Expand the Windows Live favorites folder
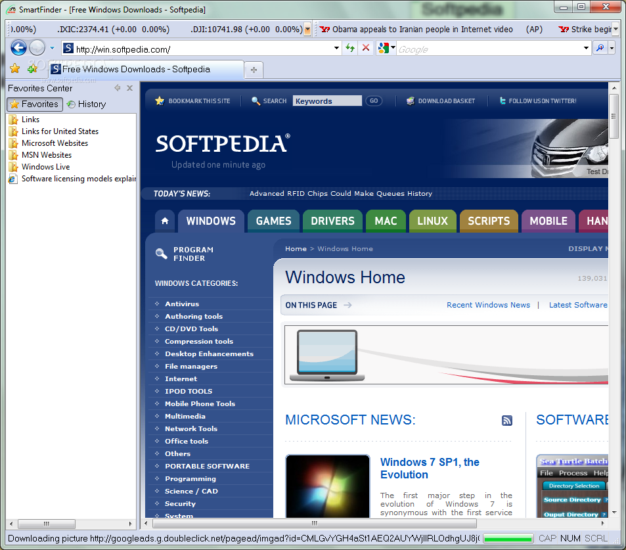The height and width of the screenshot is (550, 626). (x=39, y=166)
